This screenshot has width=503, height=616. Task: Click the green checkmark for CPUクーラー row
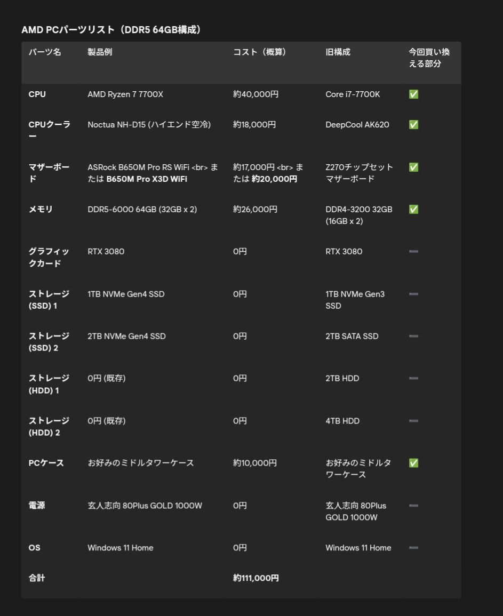coord(413,125)
